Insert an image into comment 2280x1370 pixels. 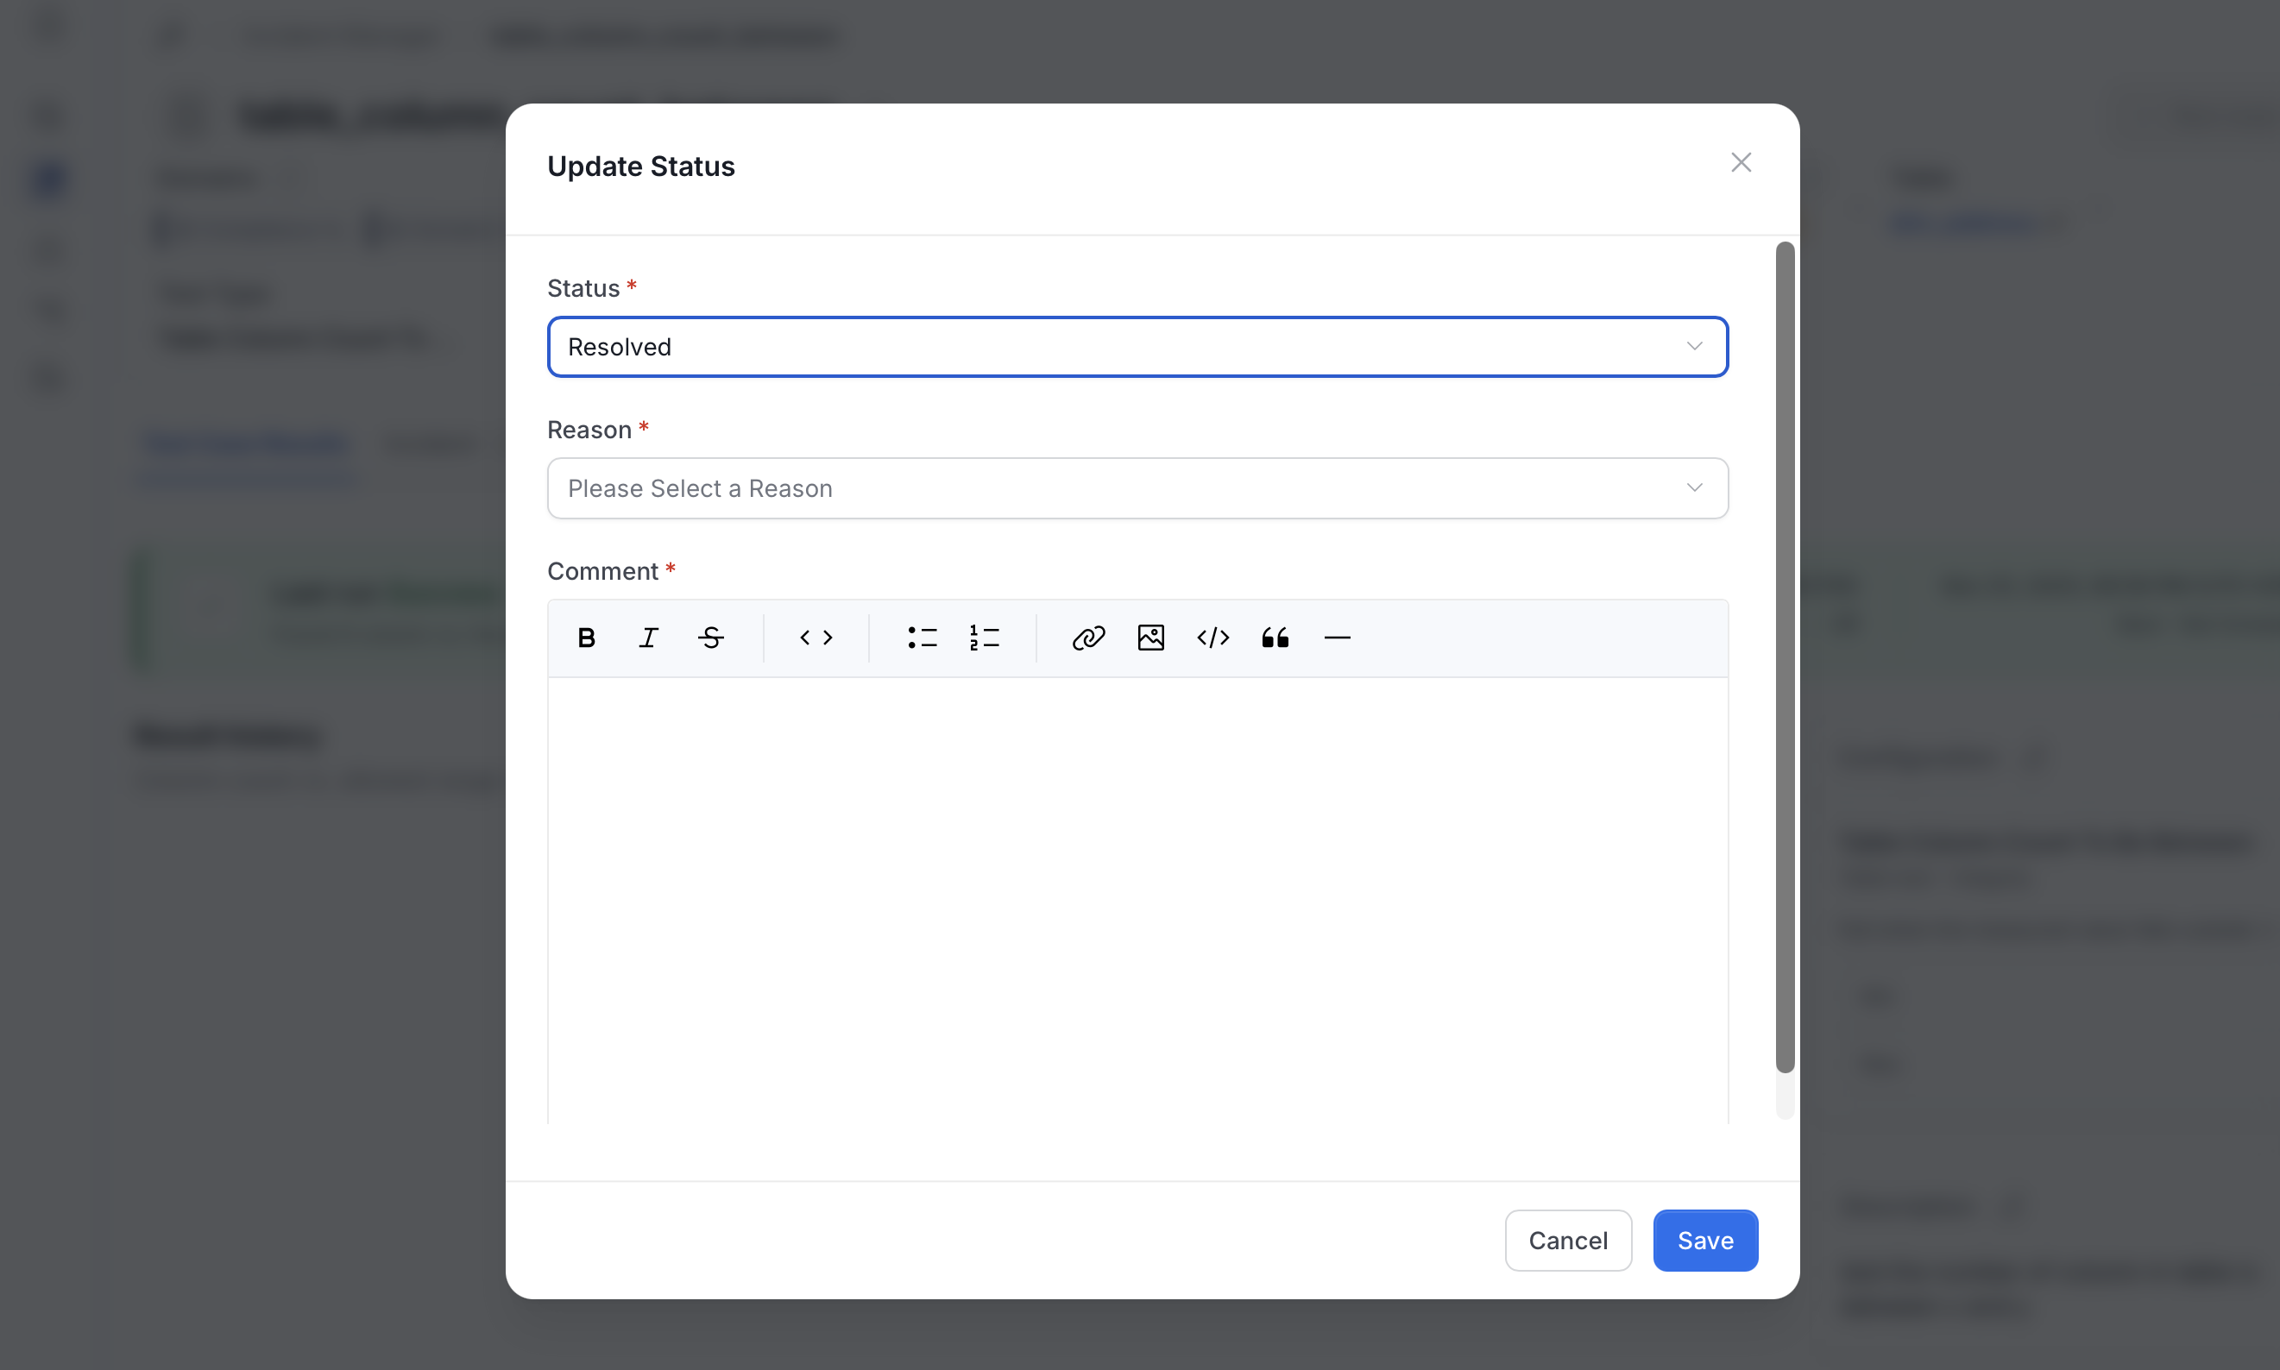coord(1150,638)
